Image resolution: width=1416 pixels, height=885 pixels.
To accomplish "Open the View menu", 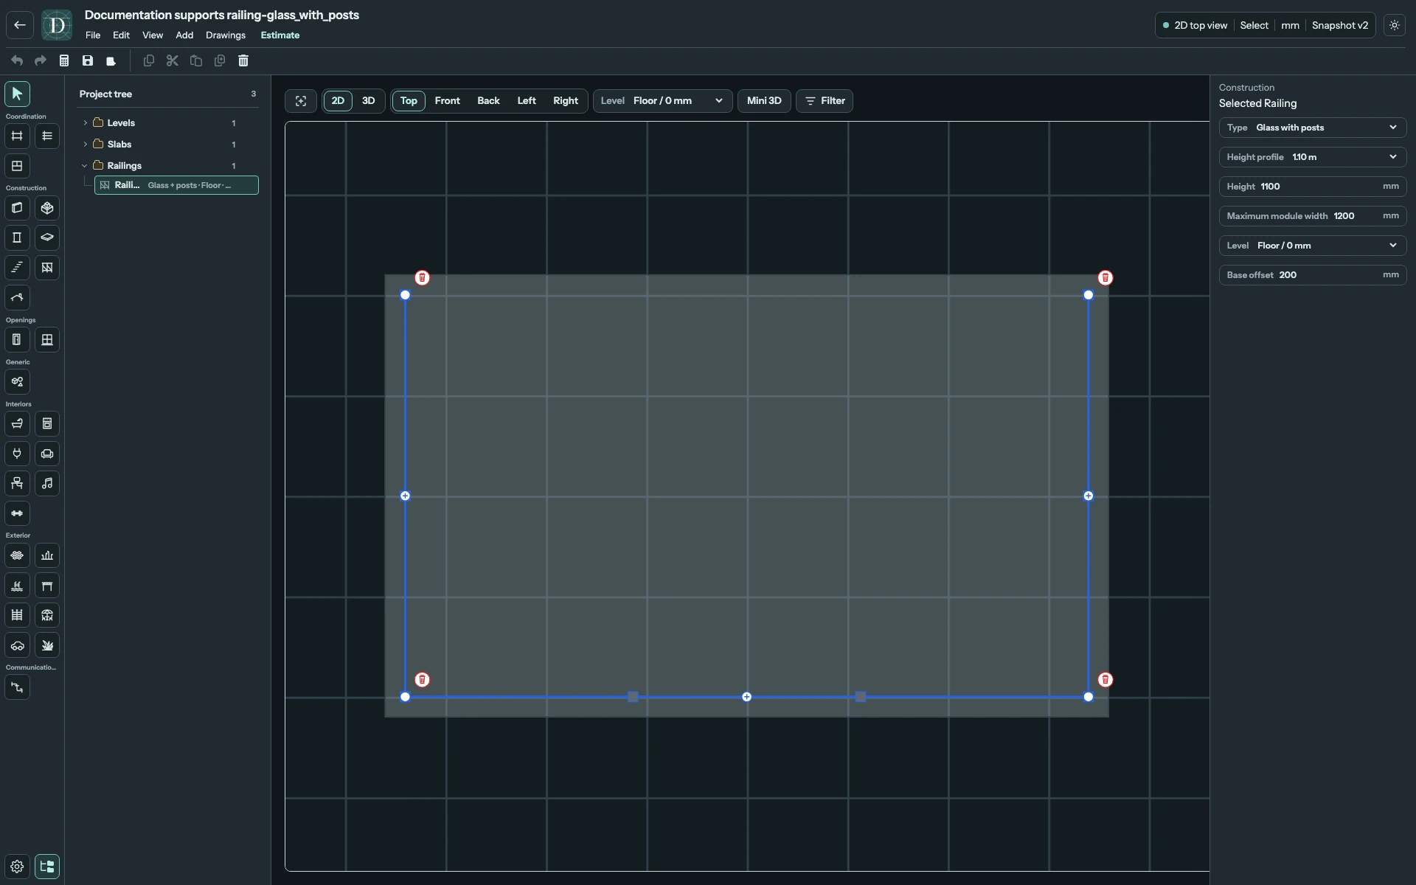I will click(x=153, y=35).
